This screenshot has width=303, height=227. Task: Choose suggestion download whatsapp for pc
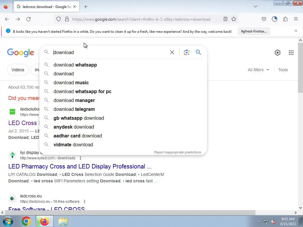coord(123,92)
